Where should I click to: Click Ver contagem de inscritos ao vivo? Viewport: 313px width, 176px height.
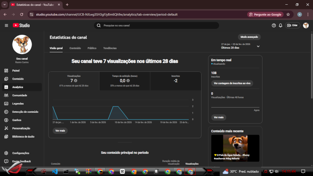tap(232, 84)
